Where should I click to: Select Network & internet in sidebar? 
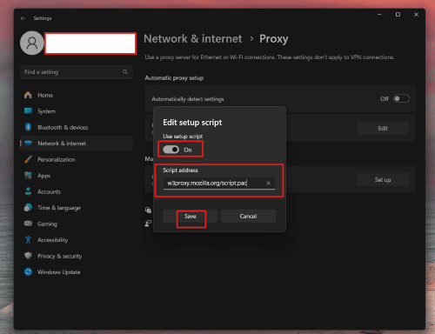click(x=77, y=144)
